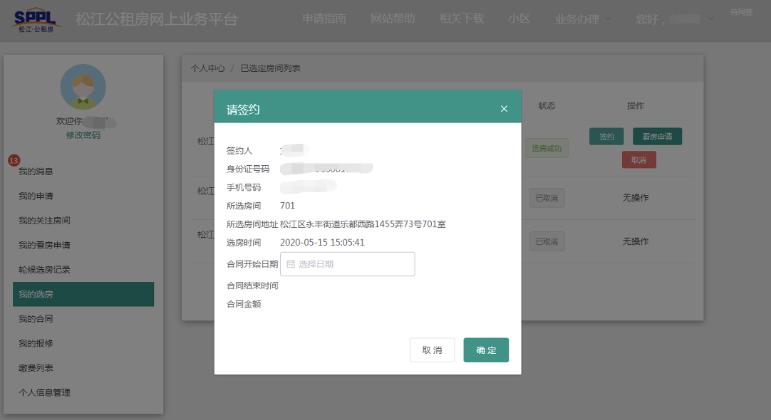Screen dimensions: 771x420
Task: Open 网站帮助 in top navigation
Action: [x=393, y=19]
